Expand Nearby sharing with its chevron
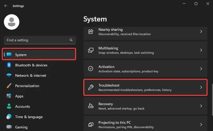The height and width of the screenshot is (131, 213). pyautogui.click(x=201, y=32)
